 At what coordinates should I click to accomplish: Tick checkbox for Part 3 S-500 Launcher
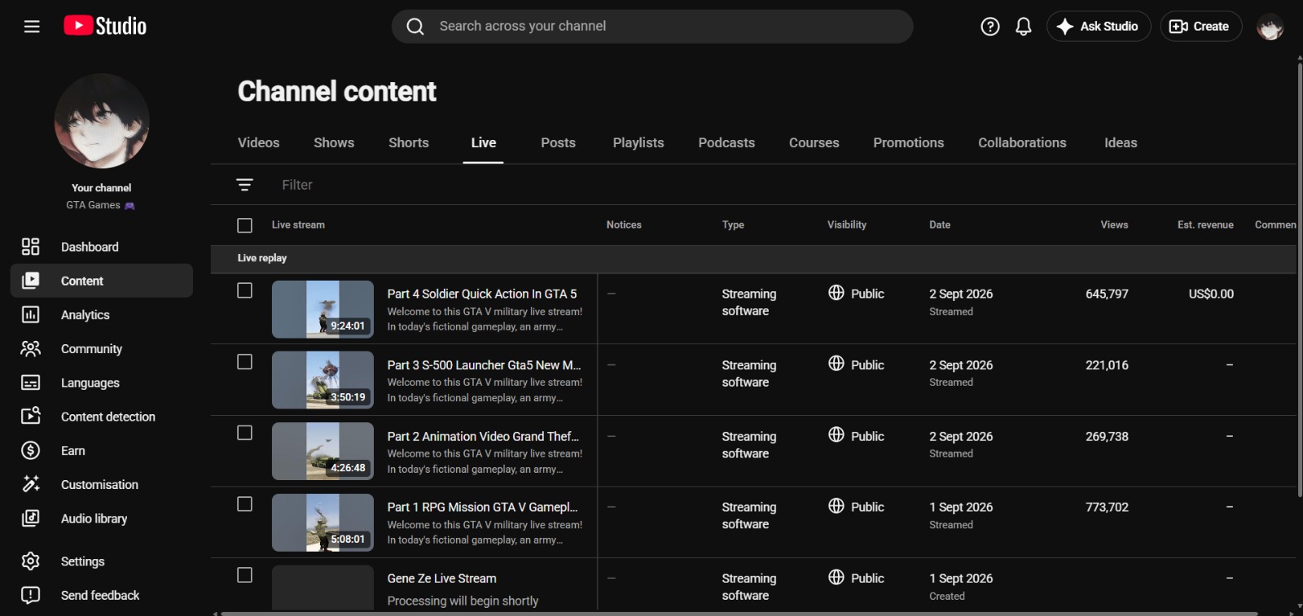click(244, 361)
